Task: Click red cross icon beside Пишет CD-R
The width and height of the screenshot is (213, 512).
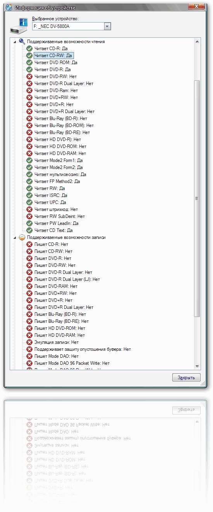Action: click(29, 244)
